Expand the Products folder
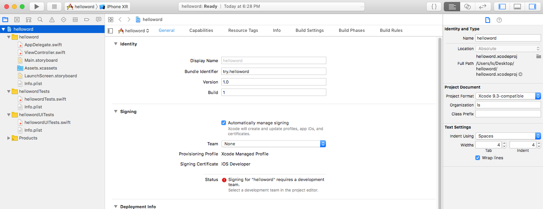Screen dimensions: 543x209 (9, 138)
